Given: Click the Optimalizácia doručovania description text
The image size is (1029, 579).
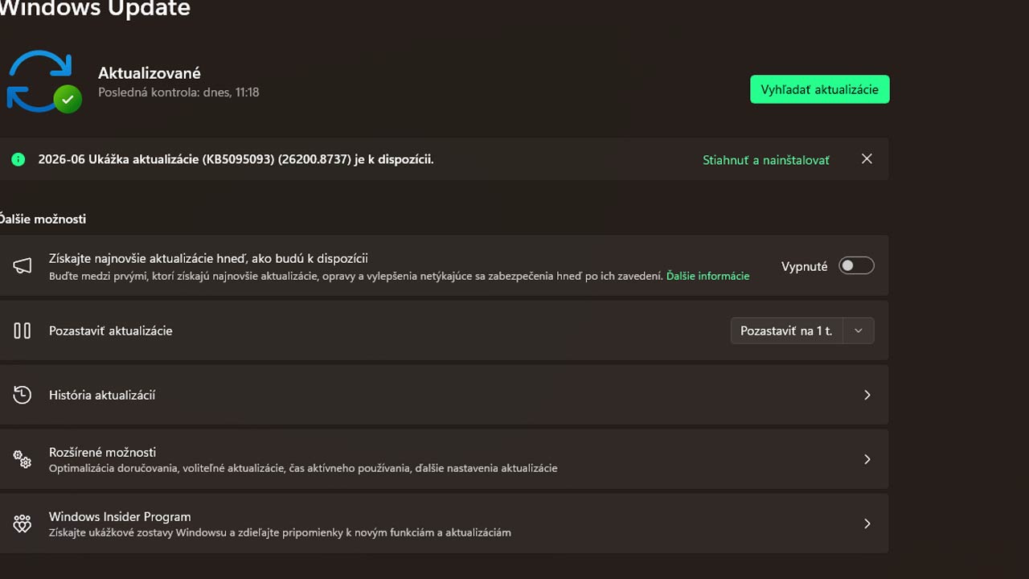Looking at the screenshot, I should click(x=303, y=468).
